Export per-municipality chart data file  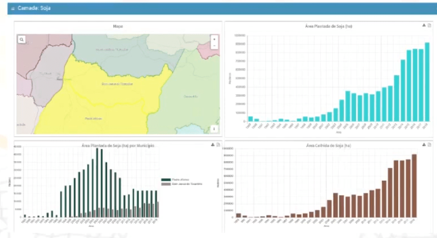click(x=218, y=144)
